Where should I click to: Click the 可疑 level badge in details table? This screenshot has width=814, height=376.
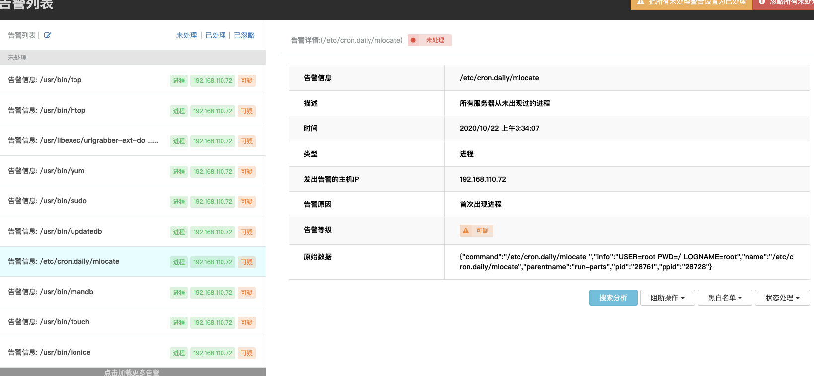click(x=476, y=231)
